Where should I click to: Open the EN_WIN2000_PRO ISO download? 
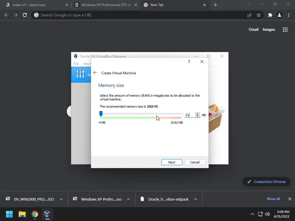click(x=34, y=199)
